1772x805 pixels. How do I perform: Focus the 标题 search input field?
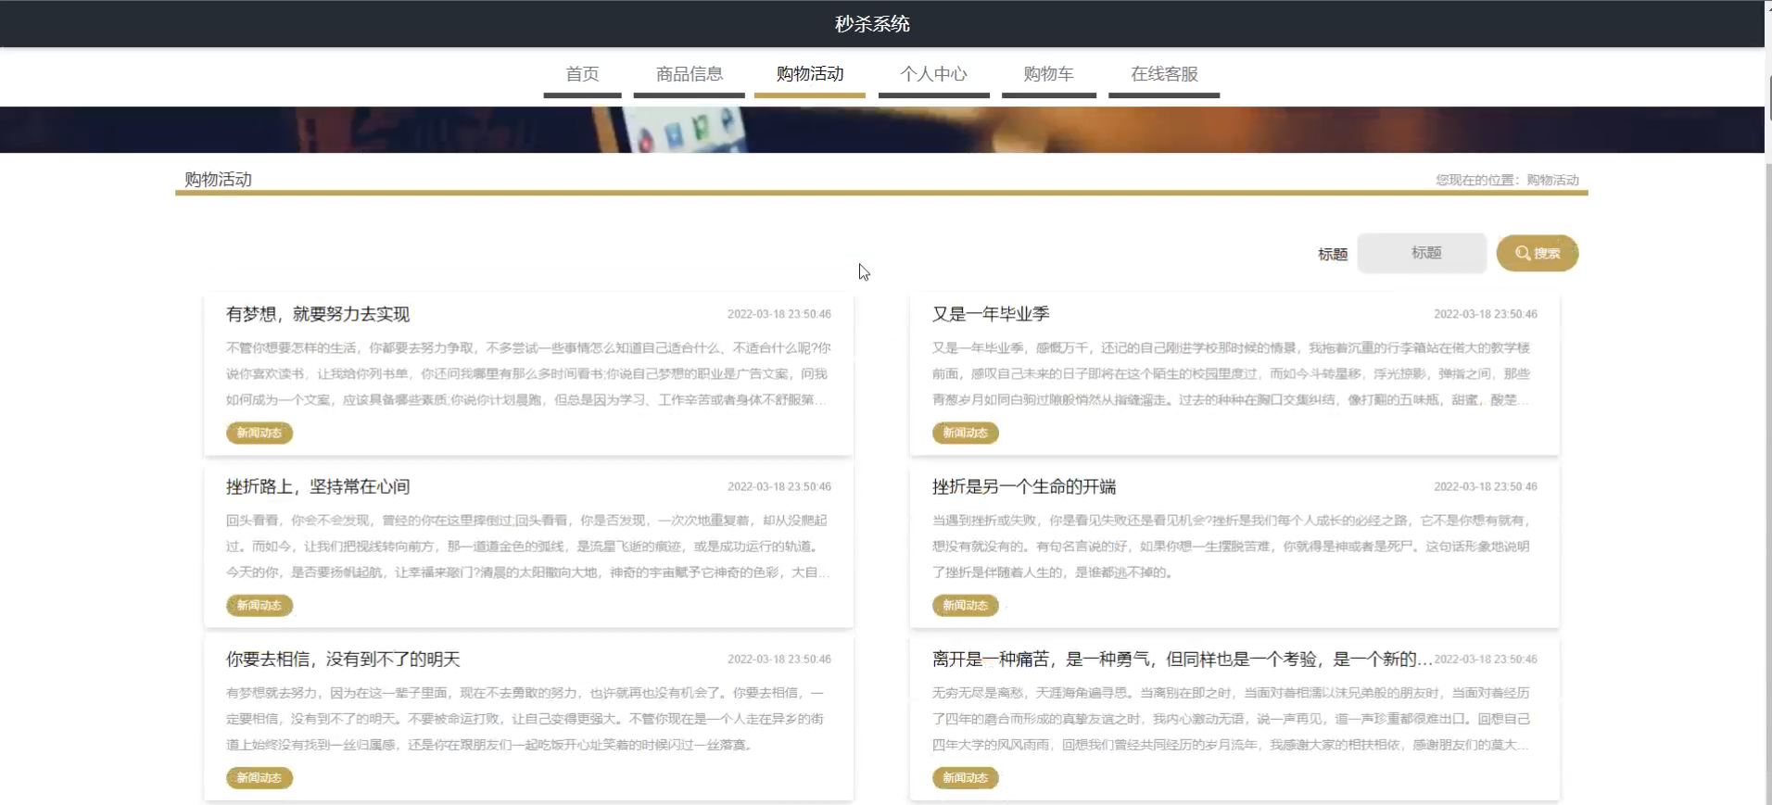click(1422, 253)
